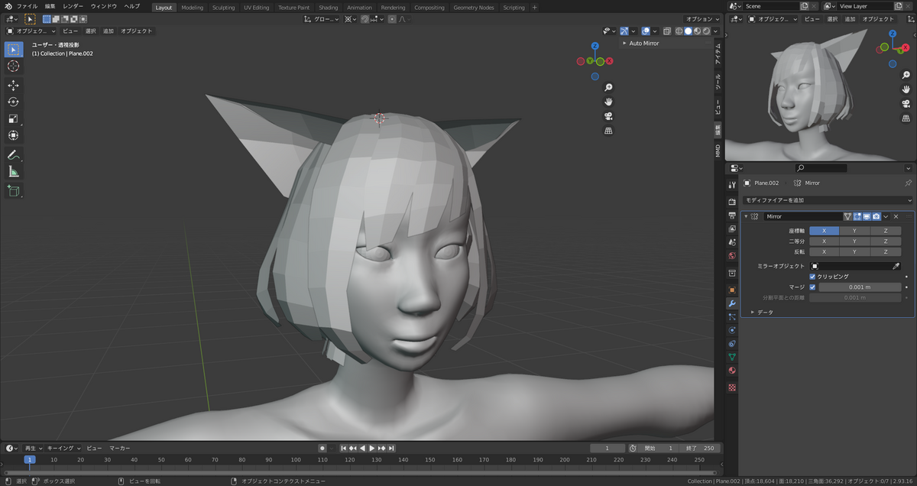Select the Scale tool
Image resolution: width=917 pixels, height=486 pixels.
coord(13,119)
